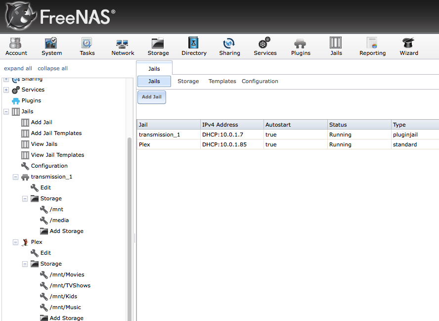Click Add Jail Templates tree icon
Screen dimensions: 439x321
[x=25, y=134]
